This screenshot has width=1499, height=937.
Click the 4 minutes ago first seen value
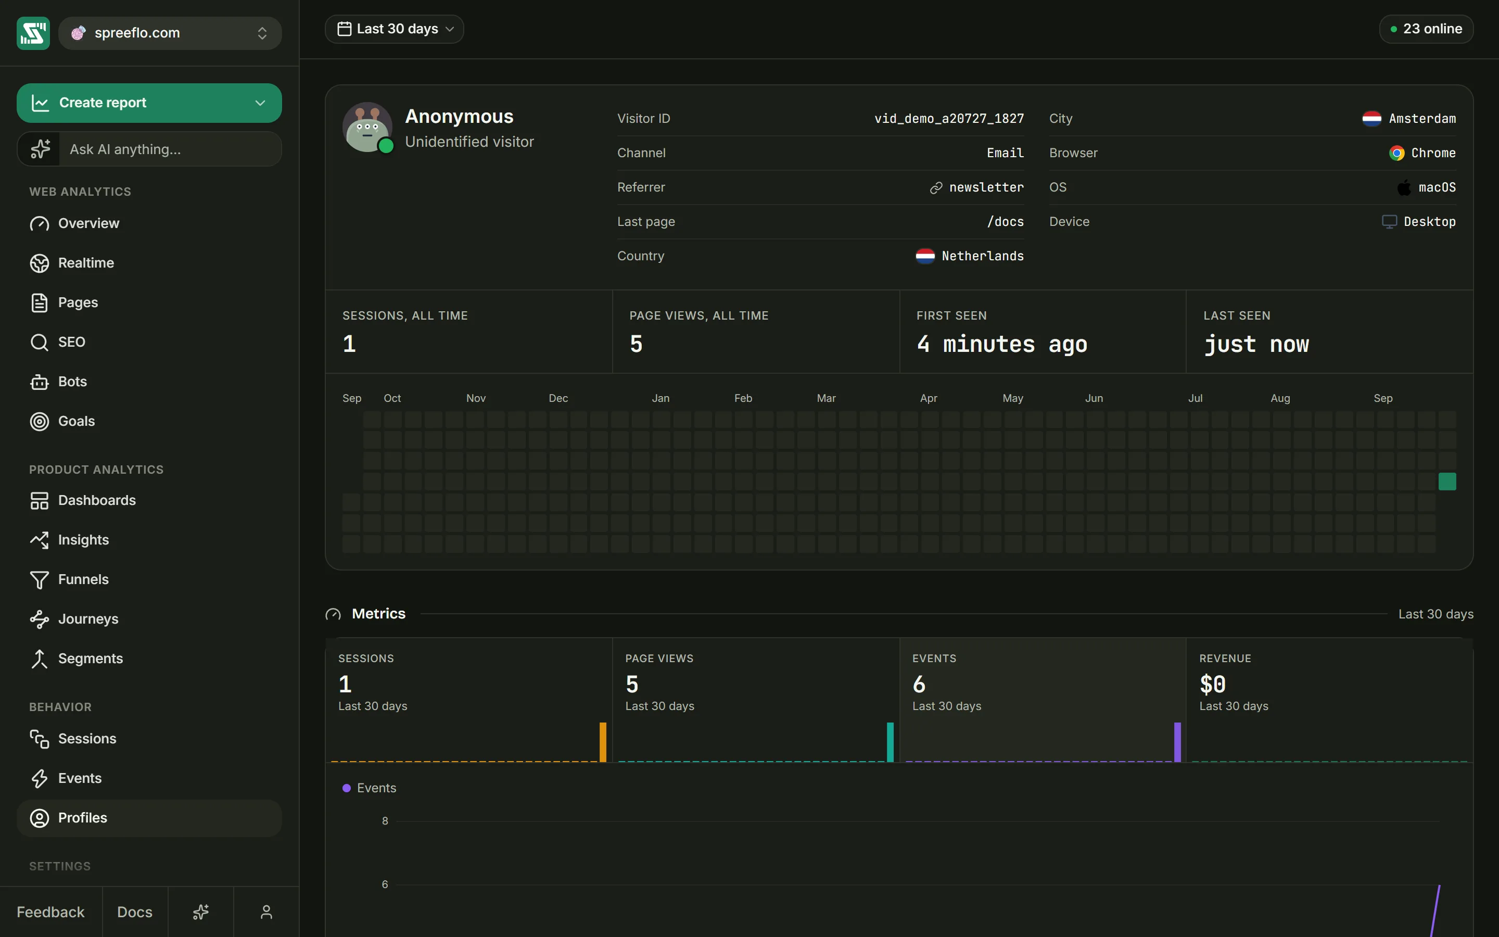1001,344
